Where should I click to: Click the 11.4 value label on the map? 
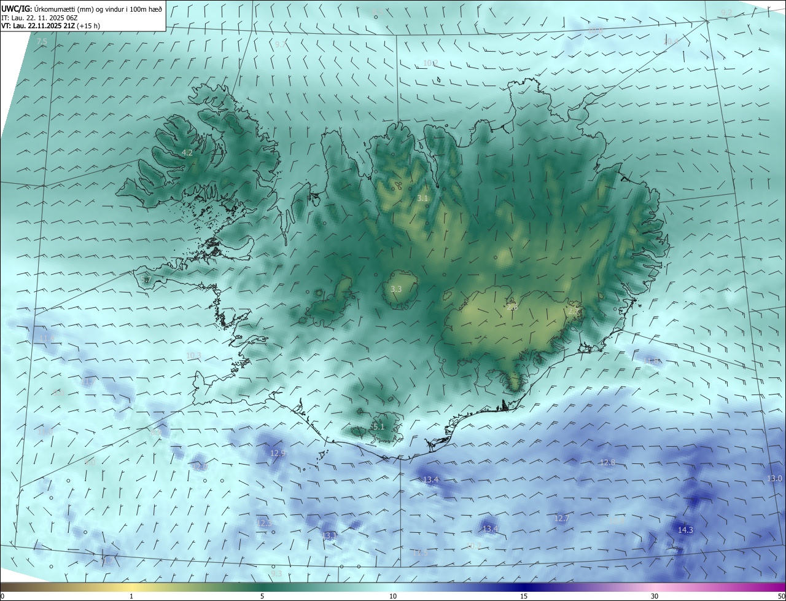pyautogui.click(x=46, y=338)
